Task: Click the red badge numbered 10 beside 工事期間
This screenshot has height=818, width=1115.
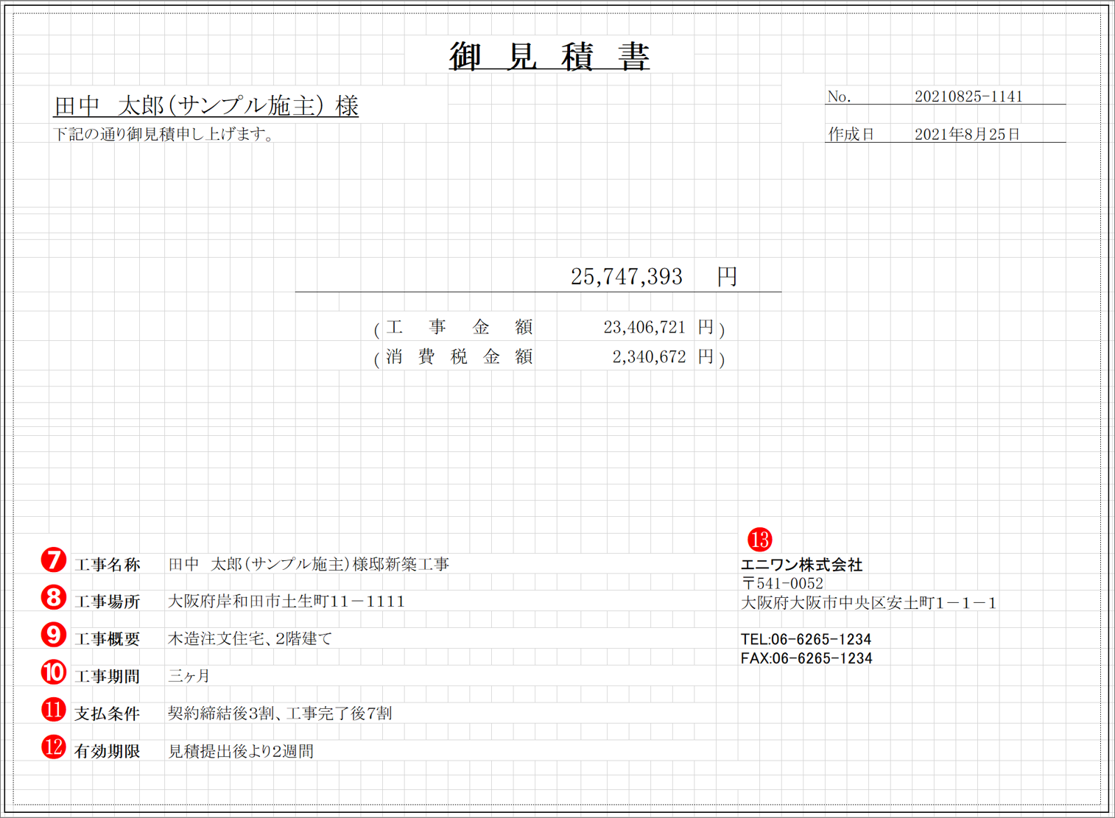Action: click(52, 671)
